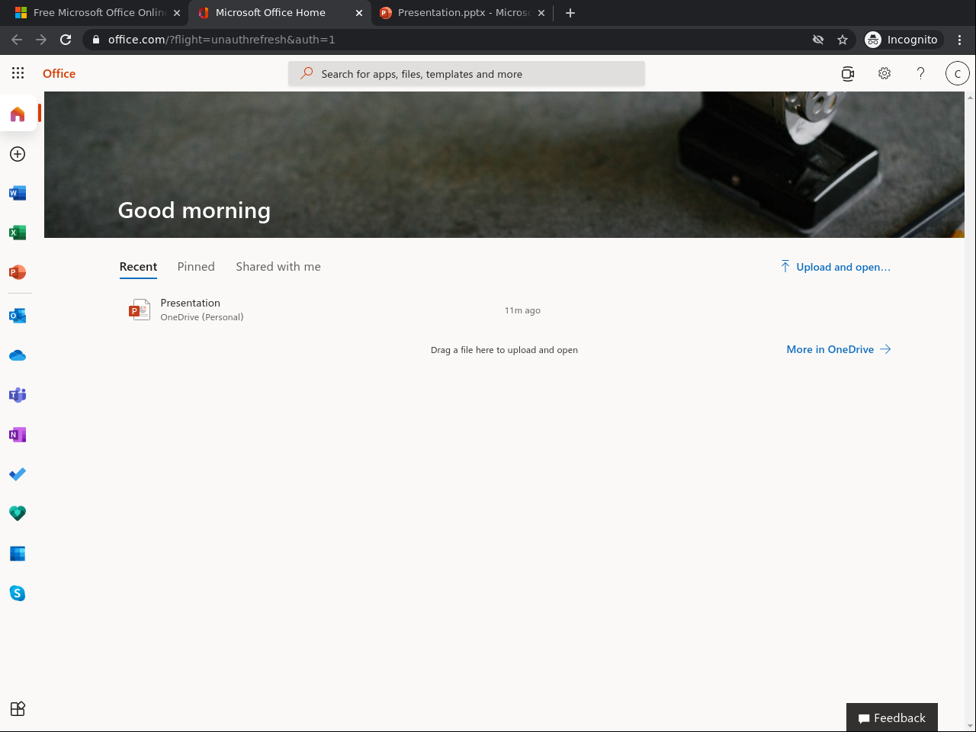Screen dimensions: 976x732
Task: Open Family Safety heart app
Action: click(18, 514)
